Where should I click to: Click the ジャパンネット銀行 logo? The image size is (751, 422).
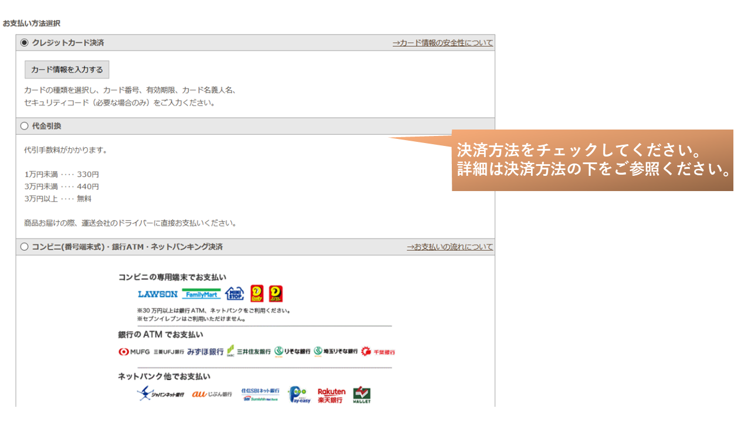pyautogui.click(x=161, y=394)
